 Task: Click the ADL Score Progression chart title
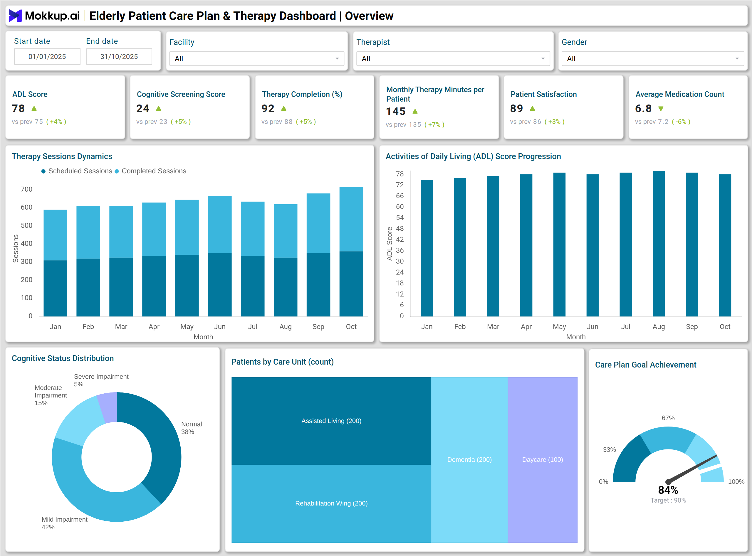[x=473, y=156]
